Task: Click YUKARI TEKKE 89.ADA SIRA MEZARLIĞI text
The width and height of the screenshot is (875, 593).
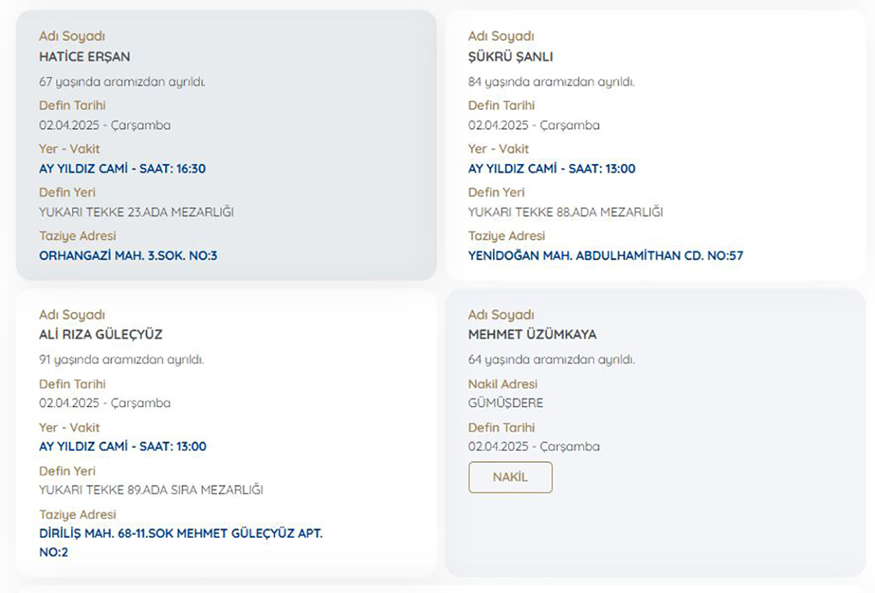Action: coord(151,491)
